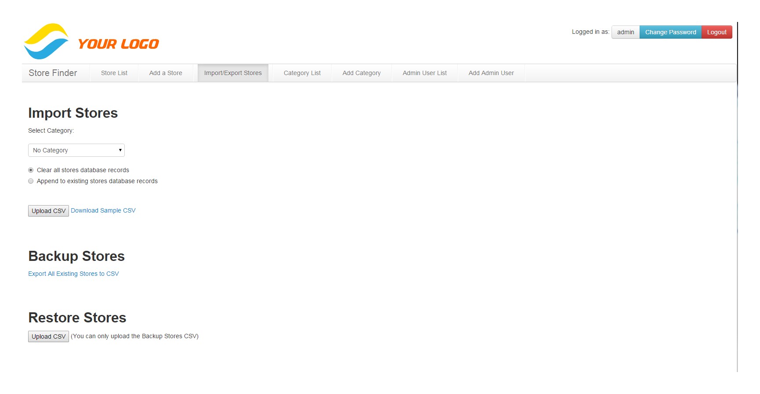The height and width of the screenshot is (394, 760).
Task: Go to Add a Store page
Action: [166, 73]
